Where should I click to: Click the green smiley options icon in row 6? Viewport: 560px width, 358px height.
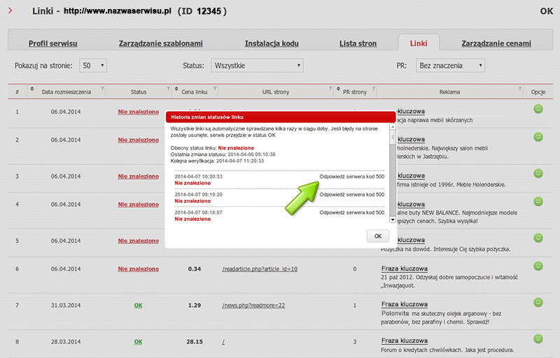(x=538, y=266)
